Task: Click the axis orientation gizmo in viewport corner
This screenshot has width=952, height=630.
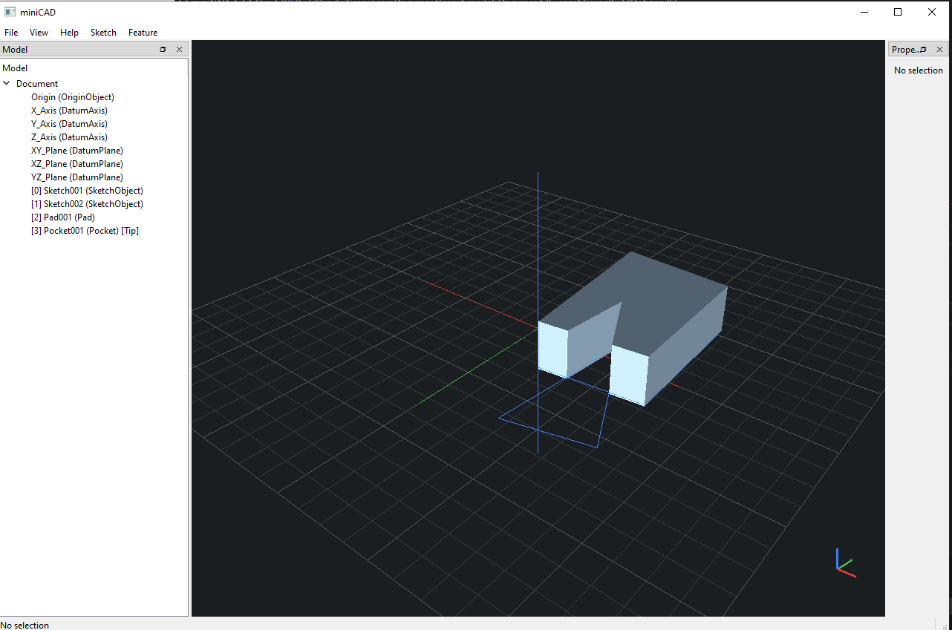Action: tap(845, 563)
